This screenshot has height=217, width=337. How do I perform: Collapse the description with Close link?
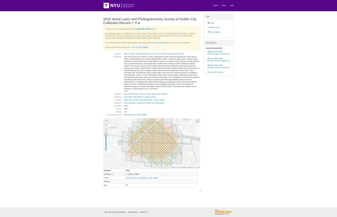point(126,91)
